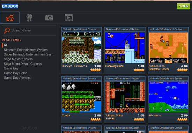Click the EMUBOX logo
This screenshot has width=192, height=133.
pos(10,6)
